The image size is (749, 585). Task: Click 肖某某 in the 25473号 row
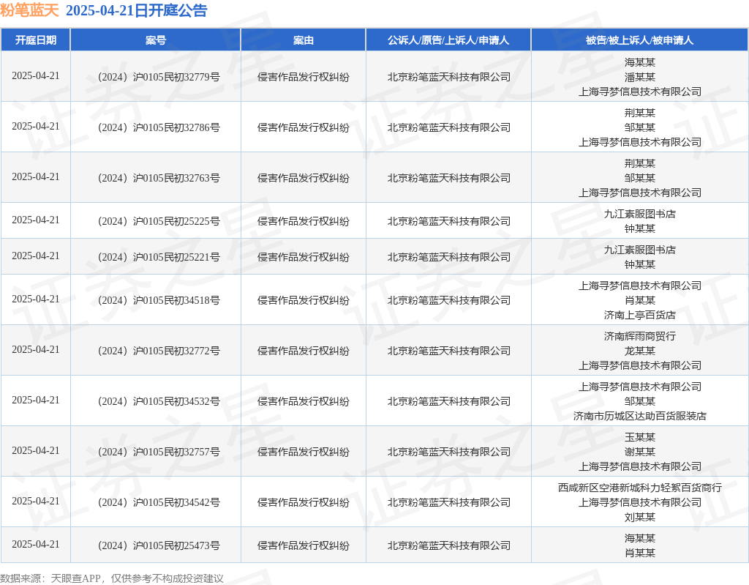tap(639, 553)
